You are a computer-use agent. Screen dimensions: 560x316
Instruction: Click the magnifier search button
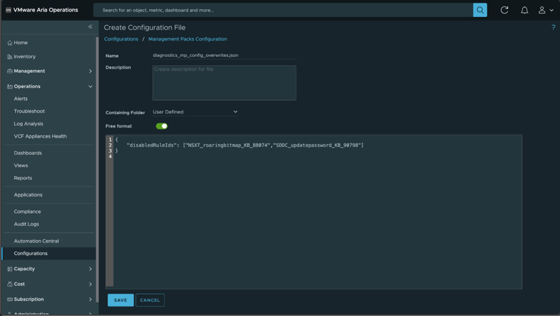pyautogui.click(x=480, y=10)
